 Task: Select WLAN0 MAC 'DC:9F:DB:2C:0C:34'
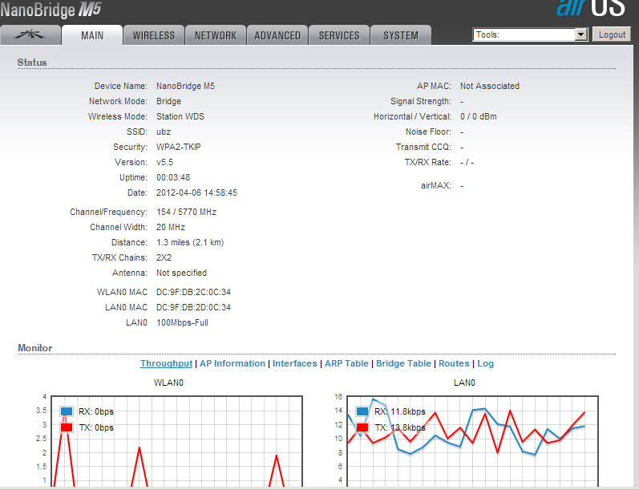(x=193, y=292)
